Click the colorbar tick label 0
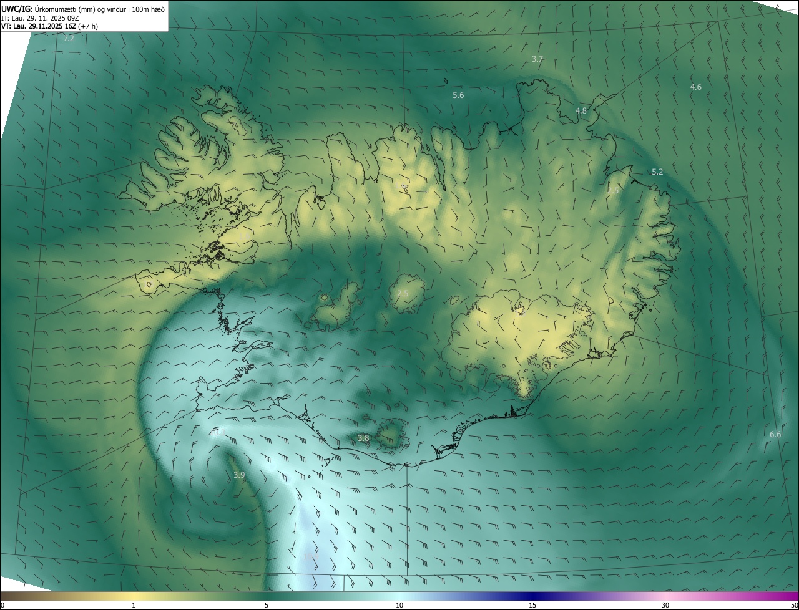 pos(2,605)
